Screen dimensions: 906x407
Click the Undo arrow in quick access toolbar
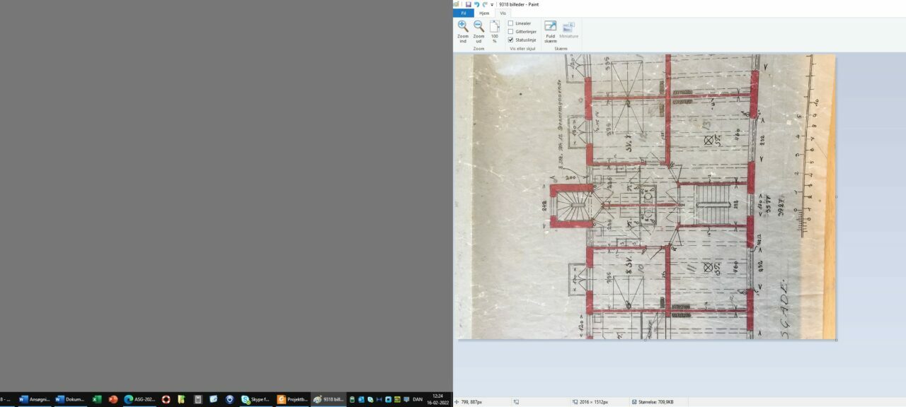click(476, 4)
